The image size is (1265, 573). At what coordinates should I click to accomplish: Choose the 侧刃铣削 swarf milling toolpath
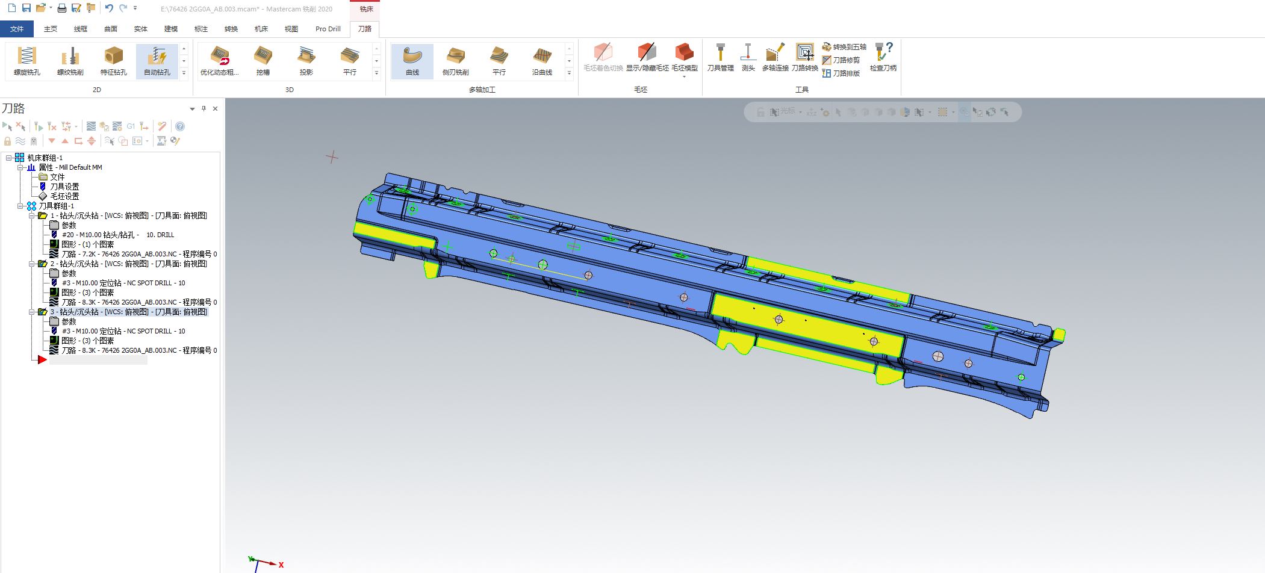click(x=456, y=61)
